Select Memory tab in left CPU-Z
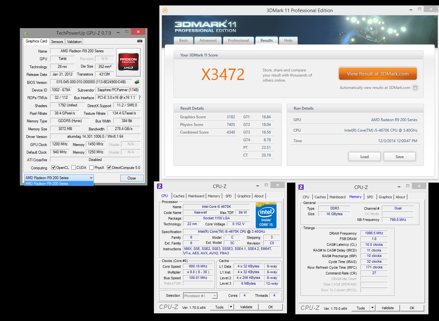The width and height of the screenshot is (439, 321). pyautogui.click(x=214, y=196)
